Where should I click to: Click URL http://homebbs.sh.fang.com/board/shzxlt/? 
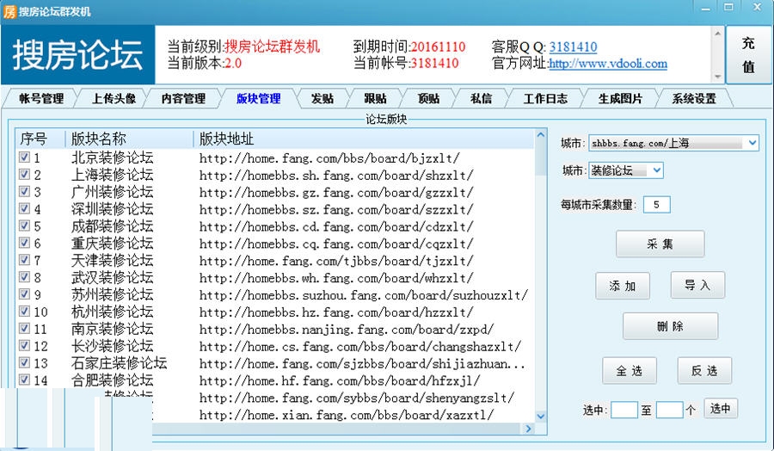(x=336, y=175)
